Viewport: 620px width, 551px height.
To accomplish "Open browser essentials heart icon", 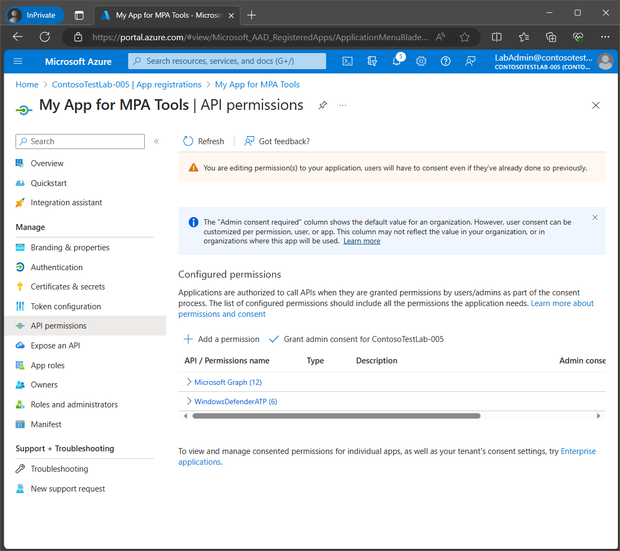I will pyautogui.click(x=578, y=37).
